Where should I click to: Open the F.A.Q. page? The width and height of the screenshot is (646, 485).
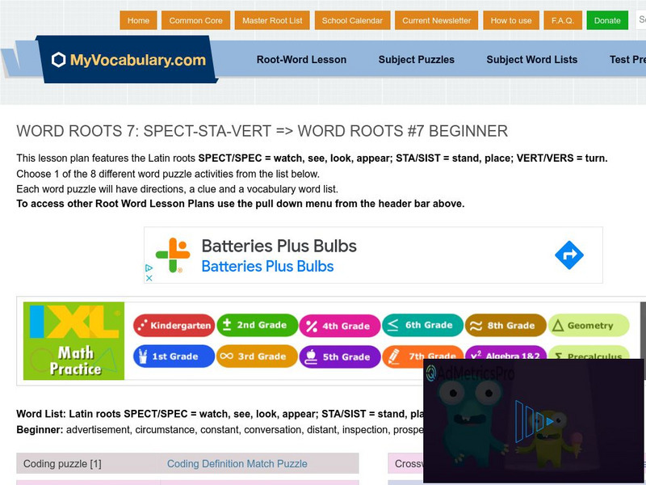563,20
